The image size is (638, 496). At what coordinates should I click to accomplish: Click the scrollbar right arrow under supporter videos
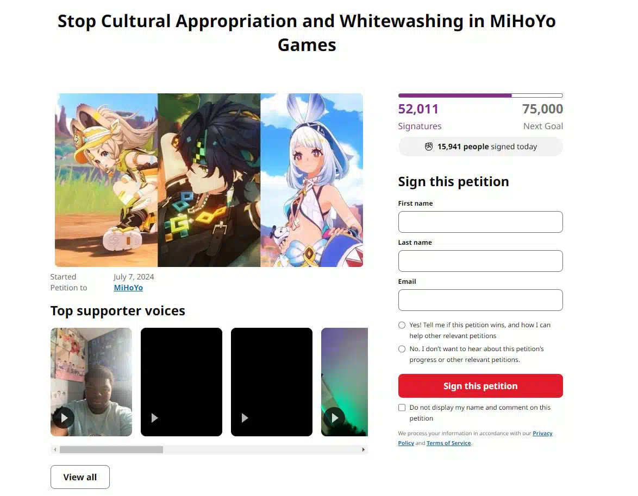pos(364,450)
